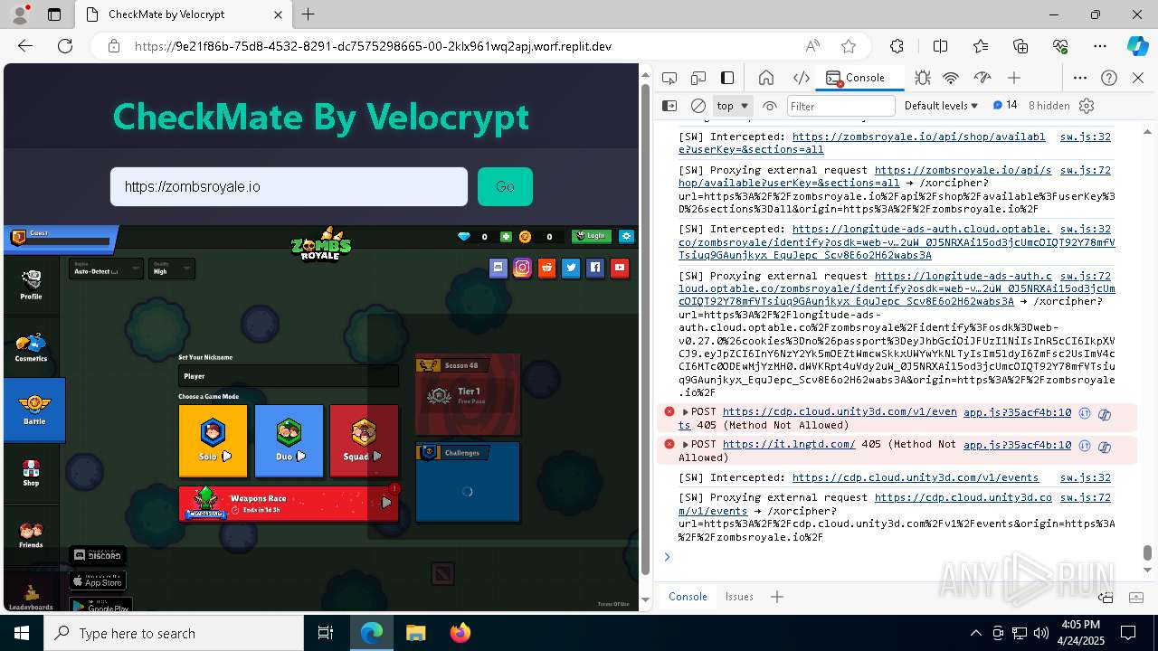1158x651 pixels.
Task: Click the URL field containing zombsroyale.io
Action: [289, 186]
